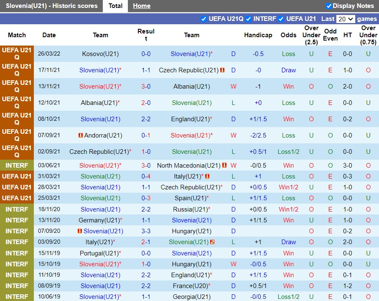Click the card icon after Slovenia(U21) on 03/09/20
Viewport: 379px width, 301px height.
click(212, 242)
